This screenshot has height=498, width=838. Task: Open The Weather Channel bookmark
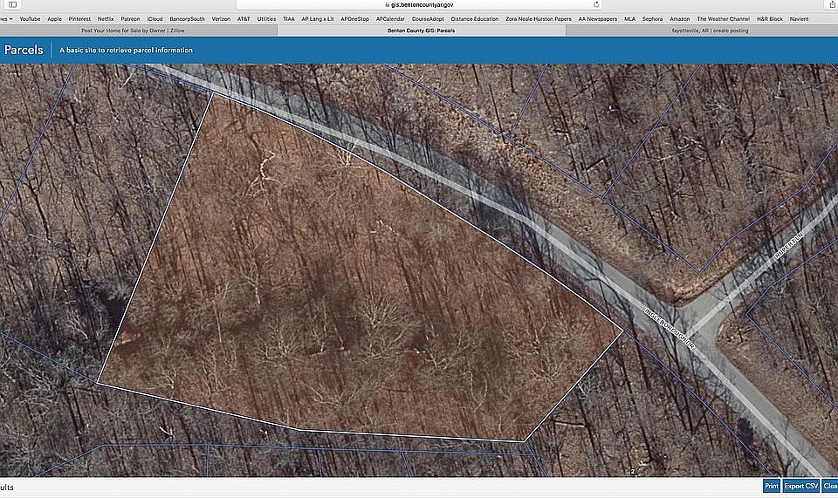(723, 18)
